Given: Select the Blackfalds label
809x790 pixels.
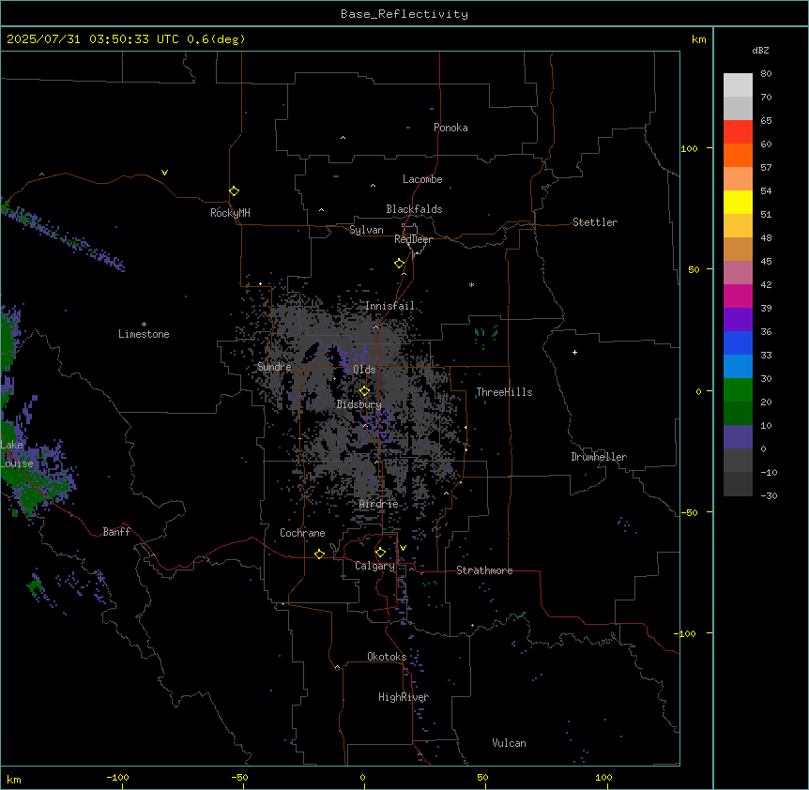Looking at the screenshot, I should tap(414, 209).
